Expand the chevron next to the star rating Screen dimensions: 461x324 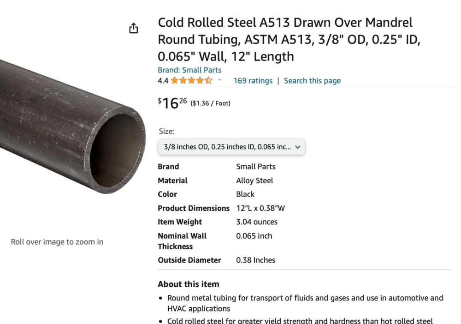(220, 80)
